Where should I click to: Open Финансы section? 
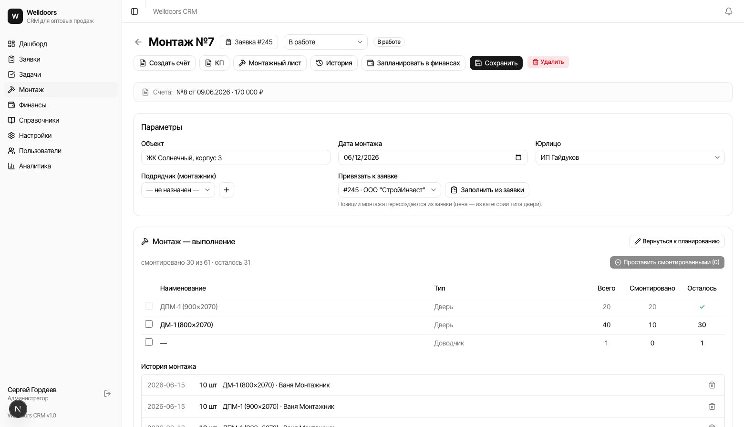click(61, 105)
